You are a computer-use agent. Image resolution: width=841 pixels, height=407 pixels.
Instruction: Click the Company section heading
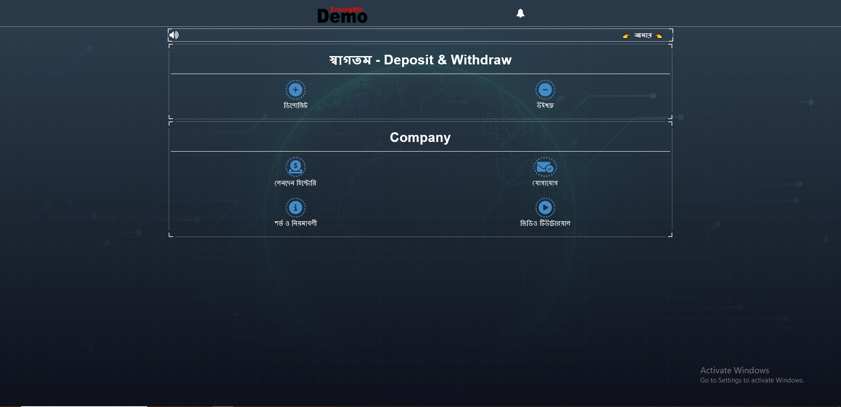coord(420,138)
